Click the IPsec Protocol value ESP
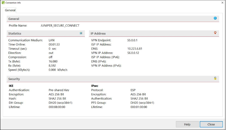Image resolution: width=226 pixels, height=130 pixels. pyautogui.click(x=133, y=90)
